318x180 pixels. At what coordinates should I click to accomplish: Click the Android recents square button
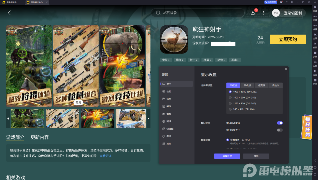click(x=315, y=174)
